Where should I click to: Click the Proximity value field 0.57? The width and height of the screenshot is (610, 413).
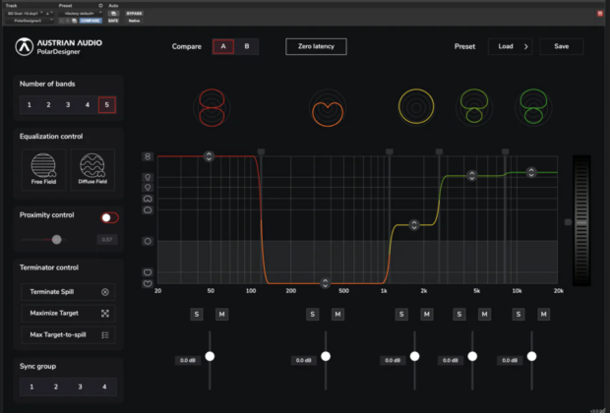pyautogui.click(x=107, y=240)
